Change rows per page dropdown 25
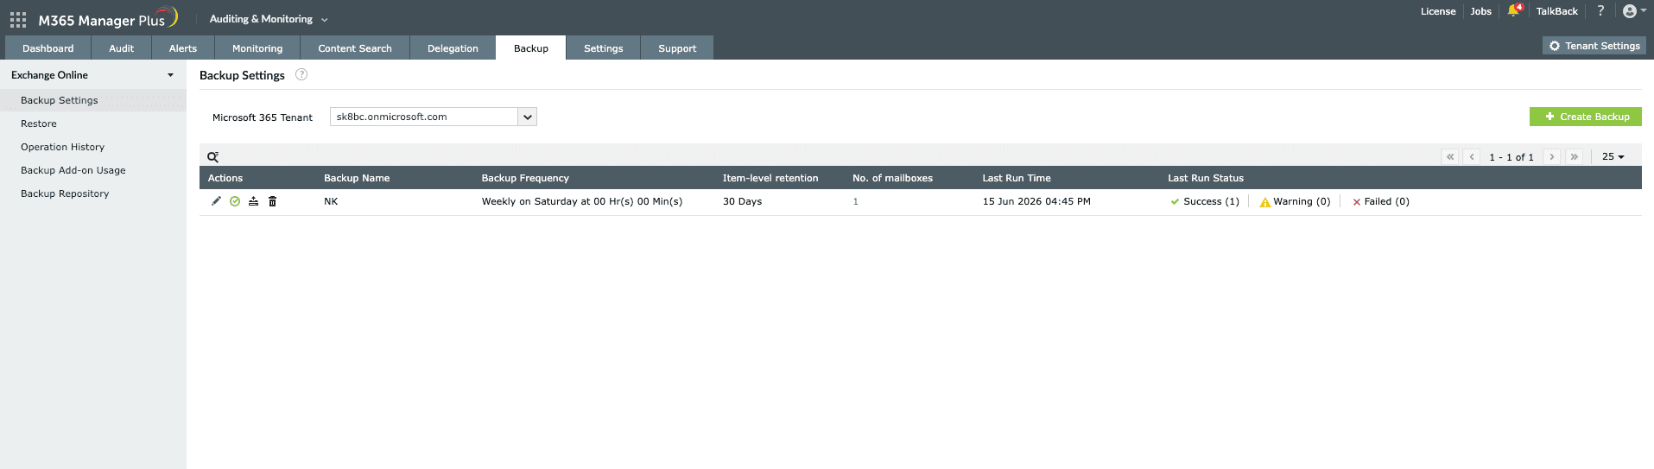 coord(1613,157)
